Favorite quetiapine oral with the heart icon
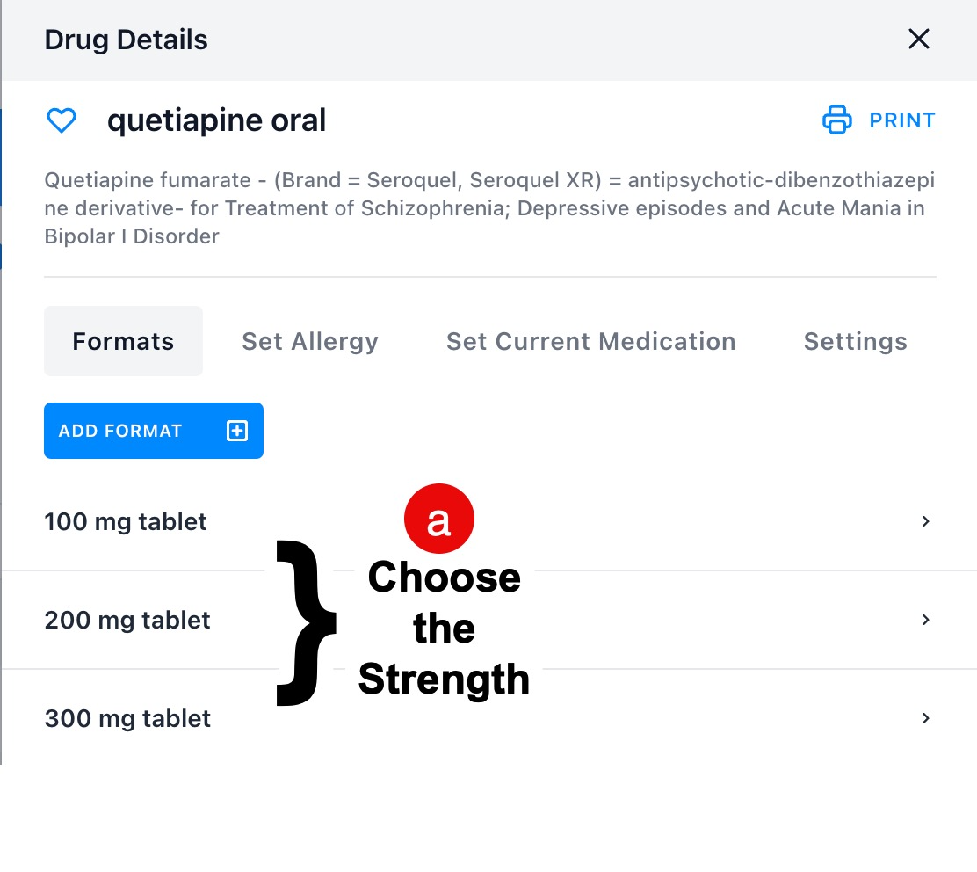Screen dimensions: 977x872 tap(62, 120)
